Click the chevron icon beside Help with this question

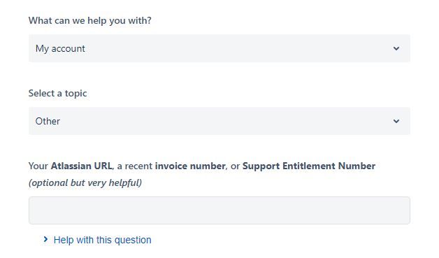[x=45, y=240]
